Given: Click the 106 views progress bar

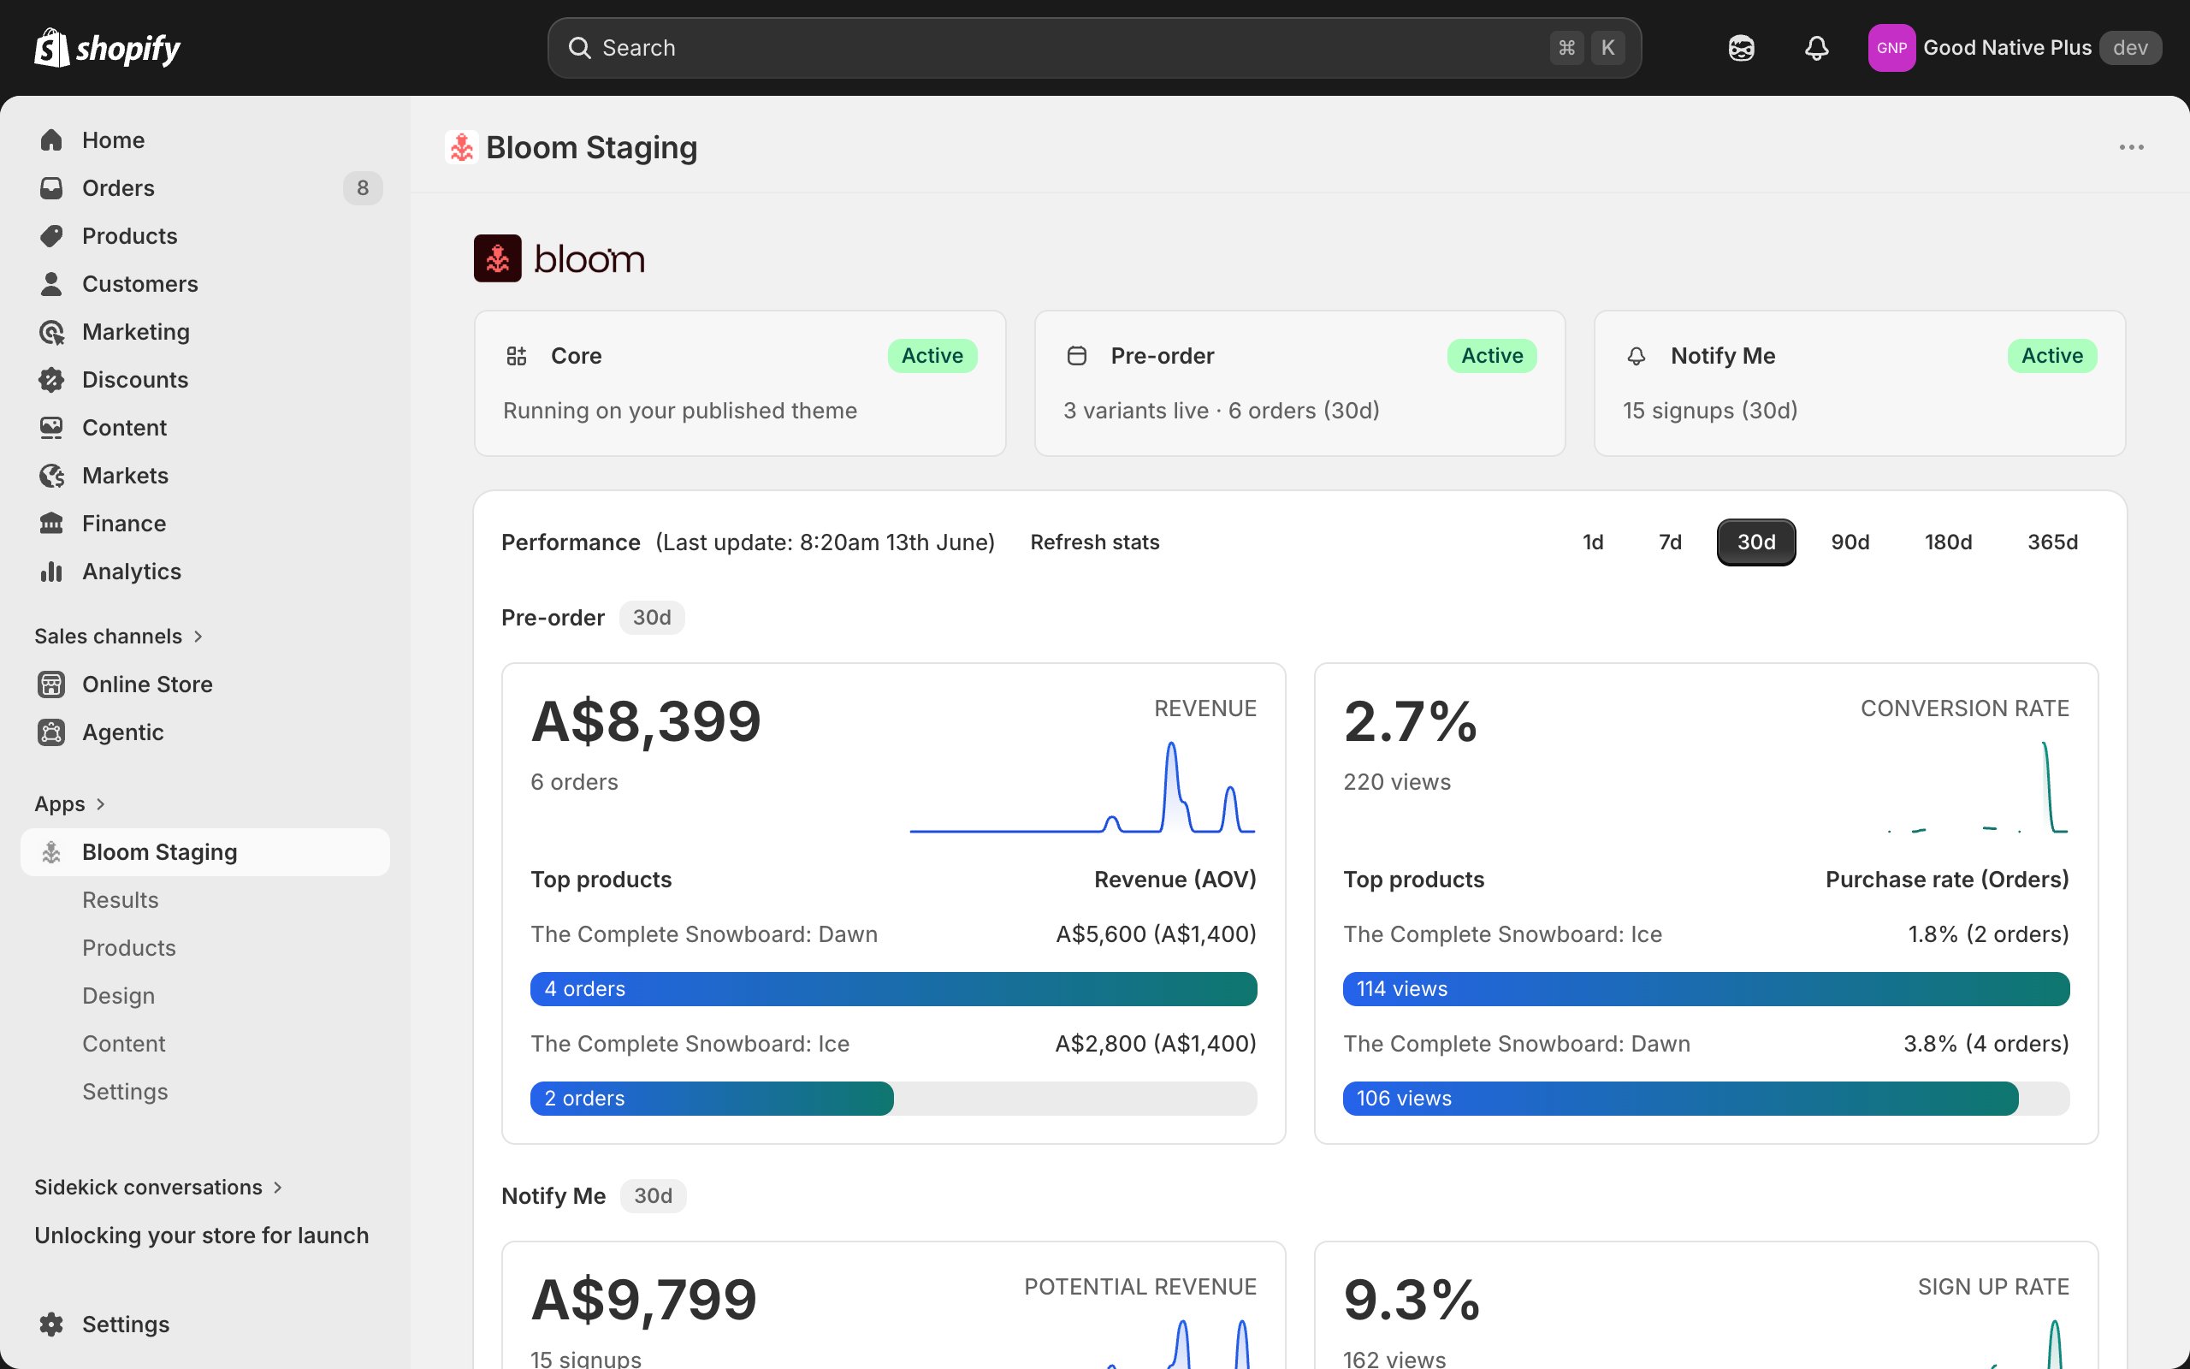Looking at the screenshot, I should point(1706,1099).
